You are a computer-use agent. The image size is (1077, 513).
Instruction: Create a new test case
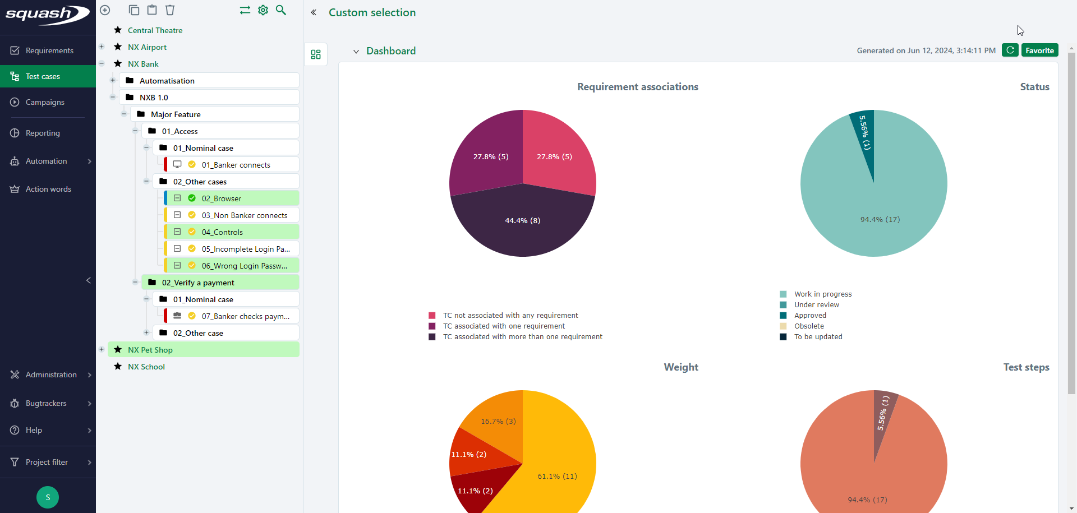point(105,10)
